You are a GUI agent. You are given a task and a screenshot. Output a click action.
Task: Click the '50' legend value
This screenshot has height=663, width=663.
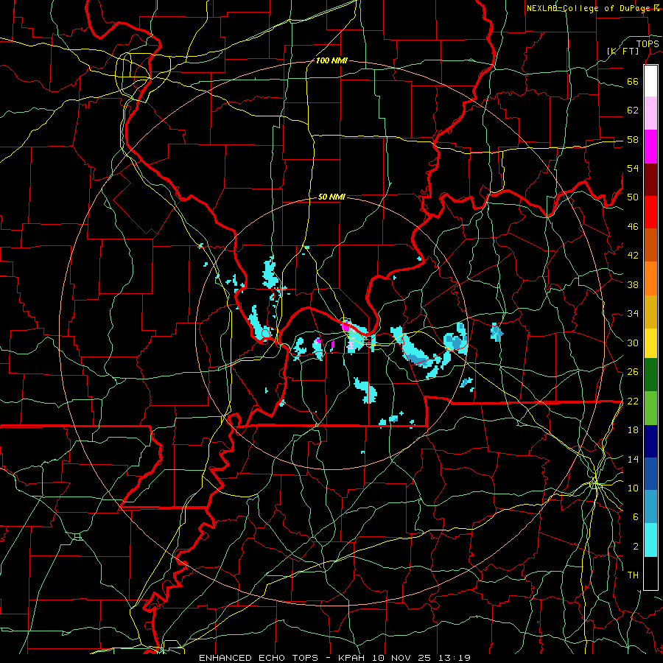(633, 197)
